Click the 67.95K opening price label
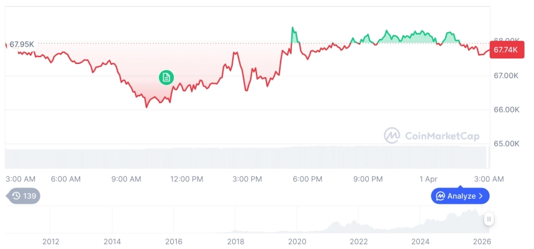 pyautogui.click(x=22, y=45)
